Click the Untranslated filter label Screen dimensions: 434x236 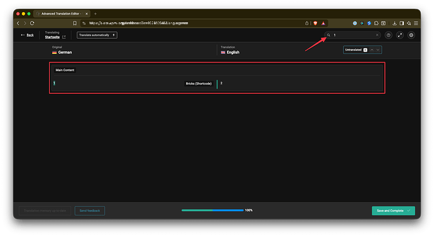[353, 50]
